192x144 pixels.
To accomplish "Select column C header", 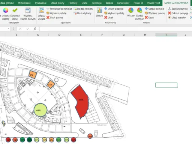I will pos(38,34).
